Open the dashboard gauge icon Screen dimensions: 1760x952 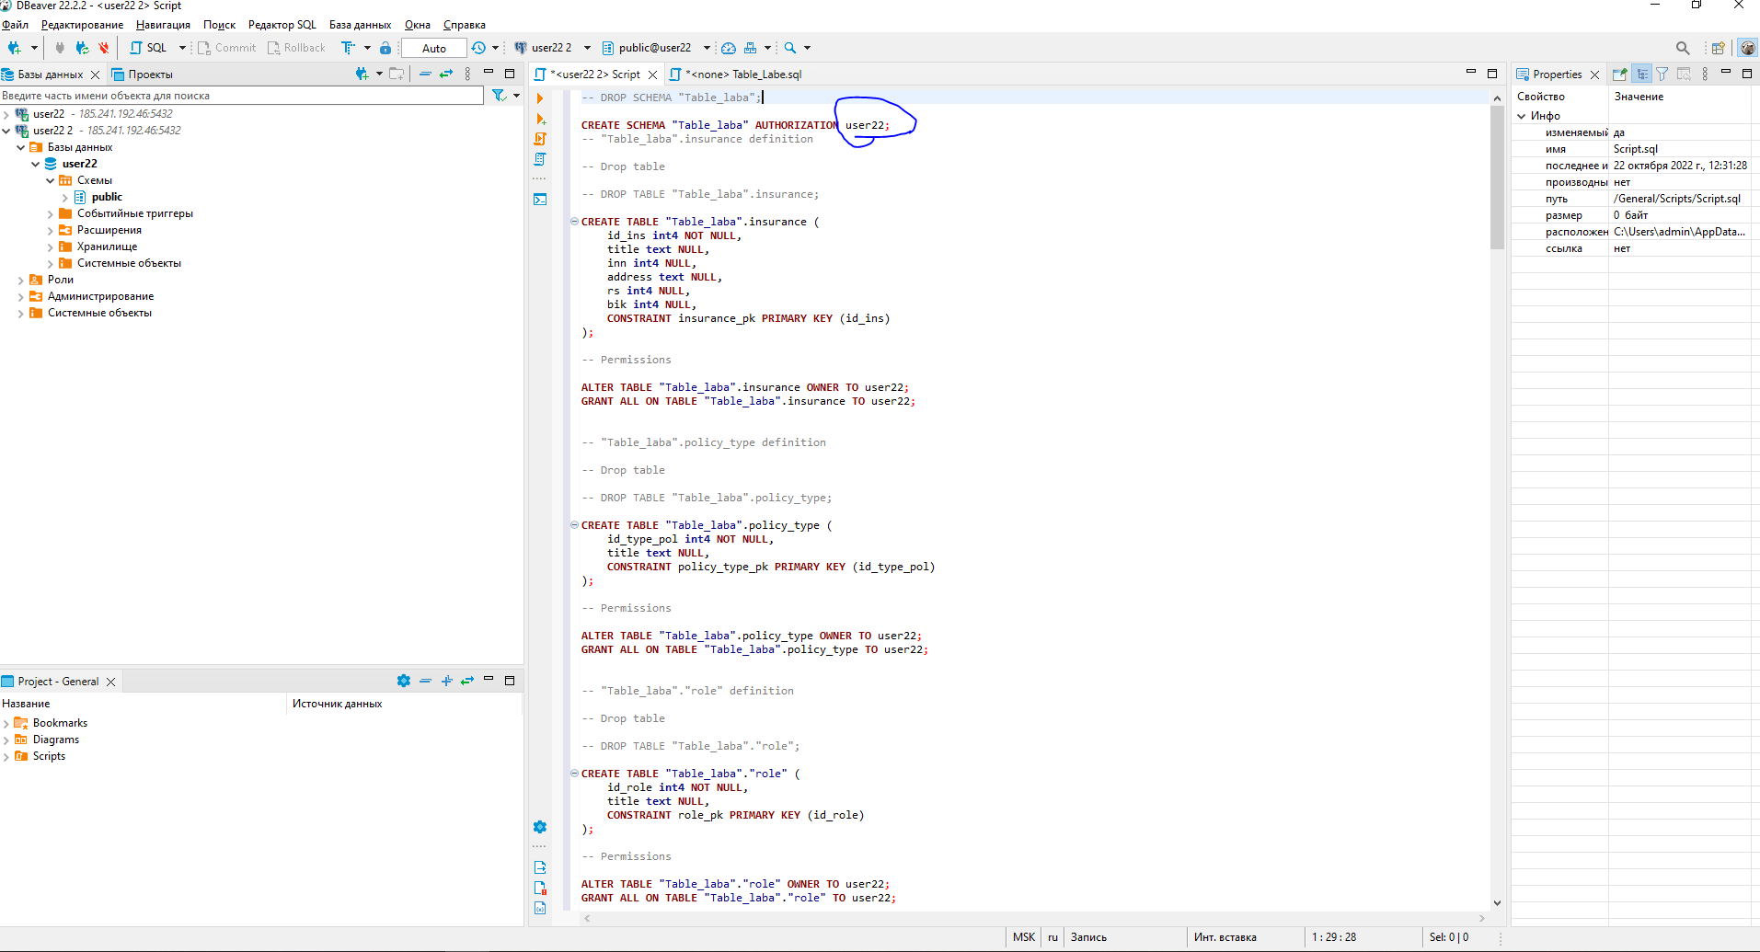click(x=728, y=48)
